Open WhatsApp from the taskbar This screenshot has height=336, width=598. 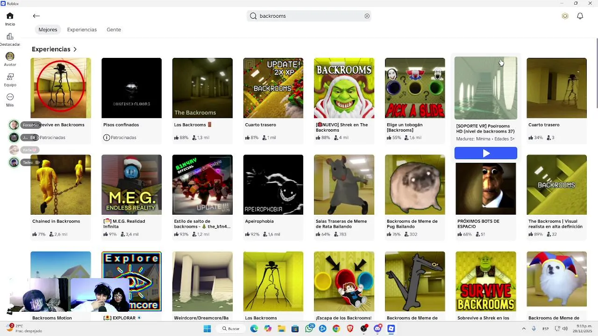point(309,329)
